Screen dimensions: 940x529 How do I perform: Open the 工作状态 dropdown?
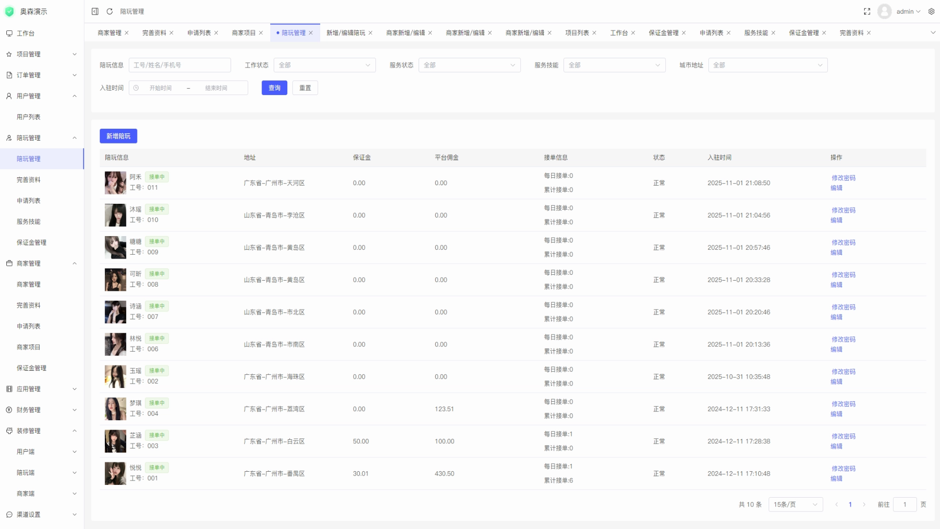tap(324, 65)
